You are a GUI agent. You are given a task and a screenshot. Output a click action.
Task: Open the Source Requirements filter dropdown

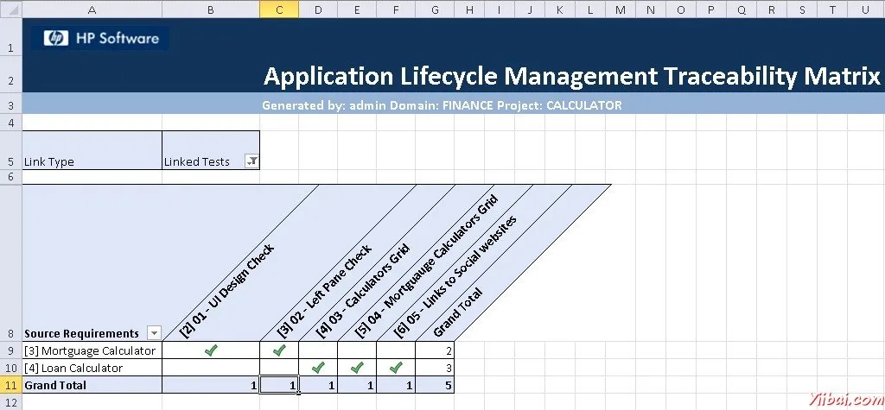click(x=154, y=333)
